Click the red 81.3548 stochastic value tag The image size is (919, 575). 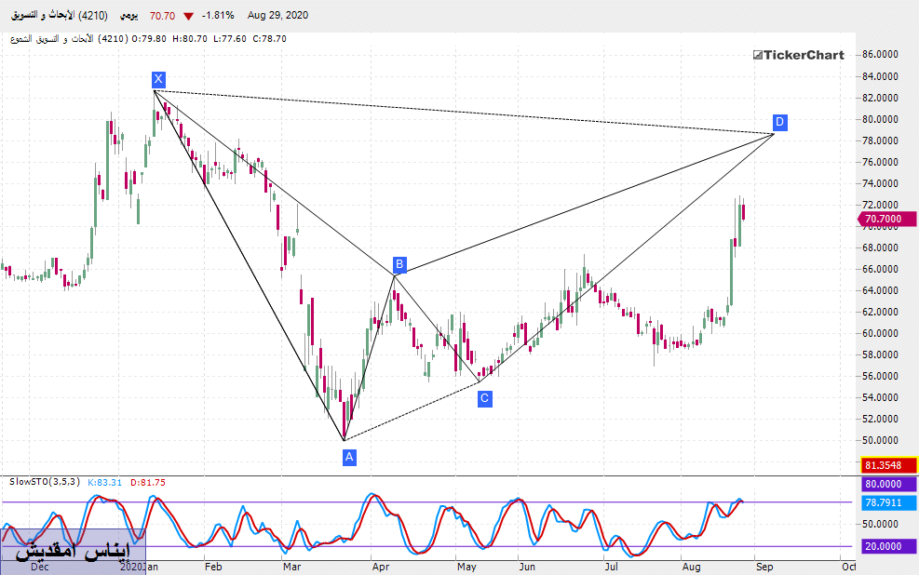click(885, 465)
